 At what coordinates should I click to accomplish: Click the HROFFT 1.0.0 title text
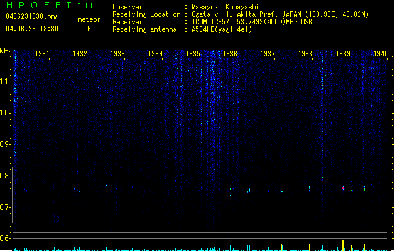click(x=50, y=5)
